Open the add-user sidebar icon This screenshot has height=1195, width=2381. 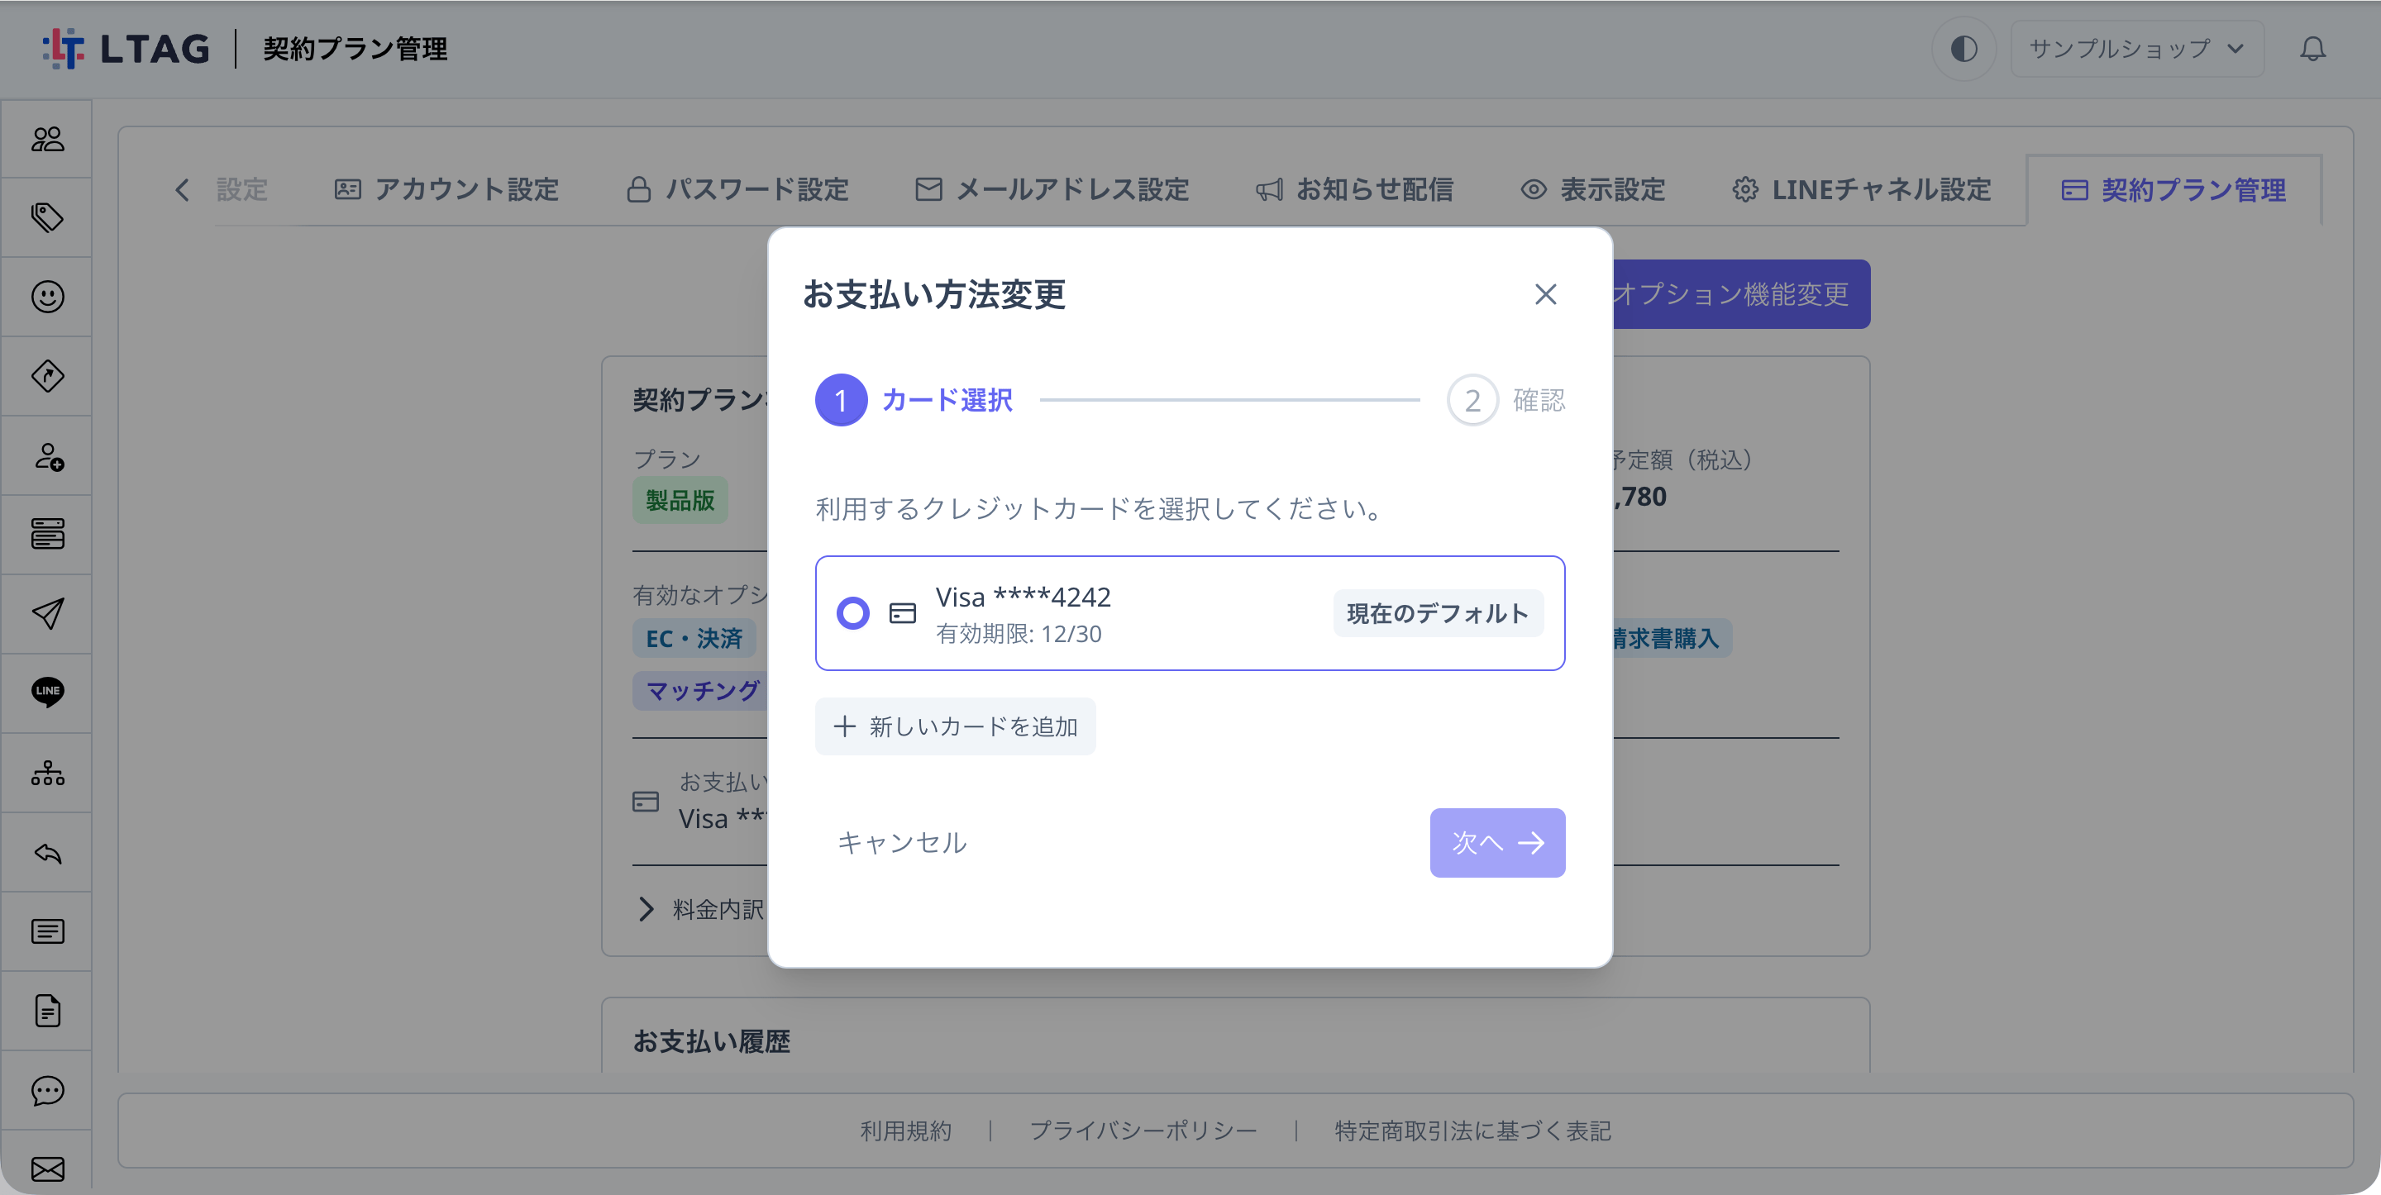[47, 455]
